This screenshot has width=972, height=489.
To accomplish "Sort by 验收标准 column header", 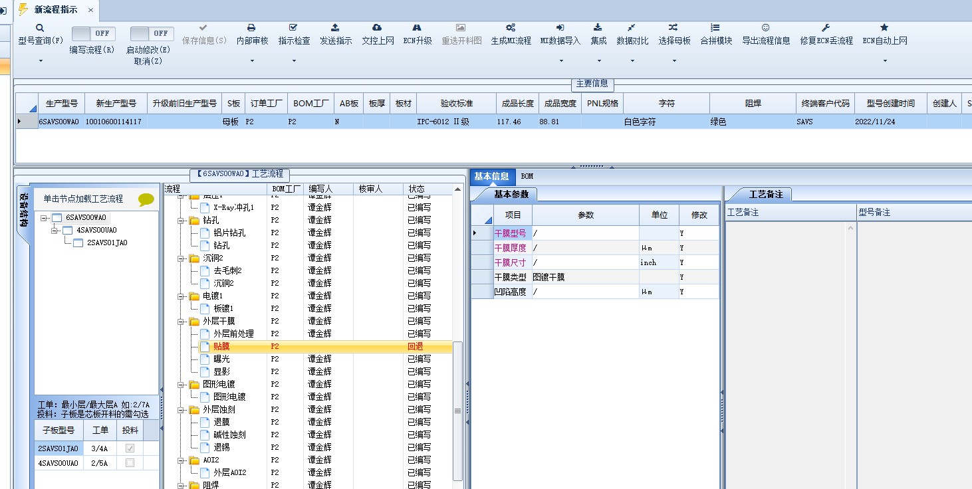I will point(456,104).
